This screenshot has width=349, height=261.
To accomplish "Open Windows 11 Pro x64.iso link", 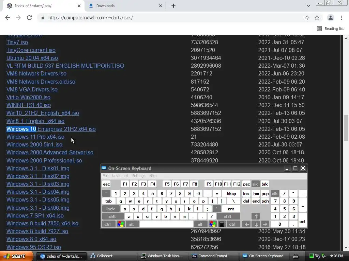I will (35, 137).
